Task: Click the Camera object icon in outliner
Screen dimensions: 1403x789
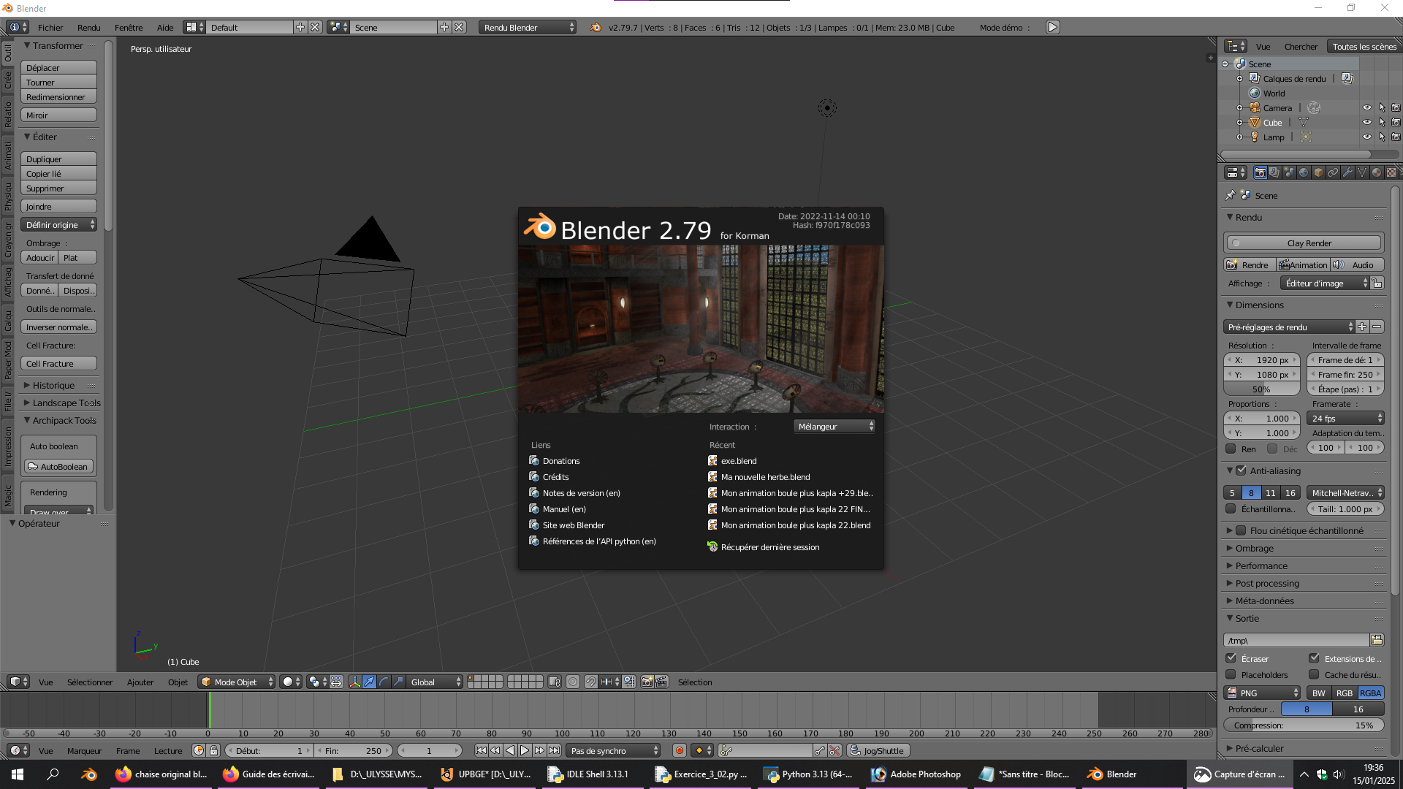Action: pyautogui.click(x=1255, y=107)
